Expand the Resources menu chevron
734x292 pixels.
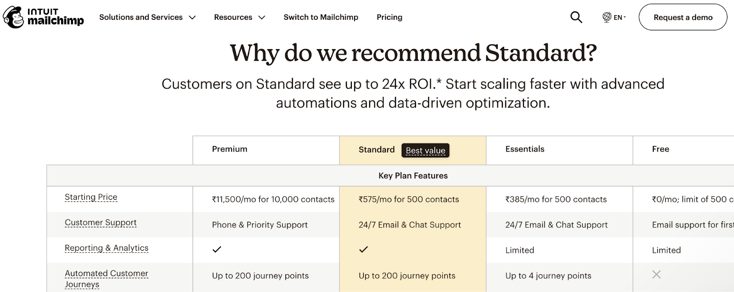[261, 17]
